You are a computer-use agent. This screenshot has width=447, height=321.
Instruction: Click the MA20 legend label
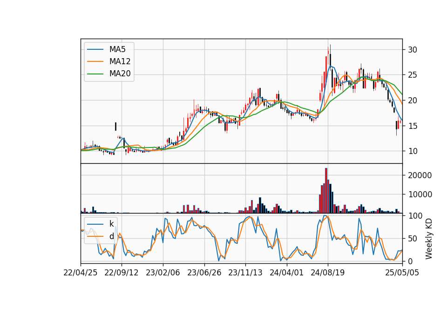click(x=120, y=74)
